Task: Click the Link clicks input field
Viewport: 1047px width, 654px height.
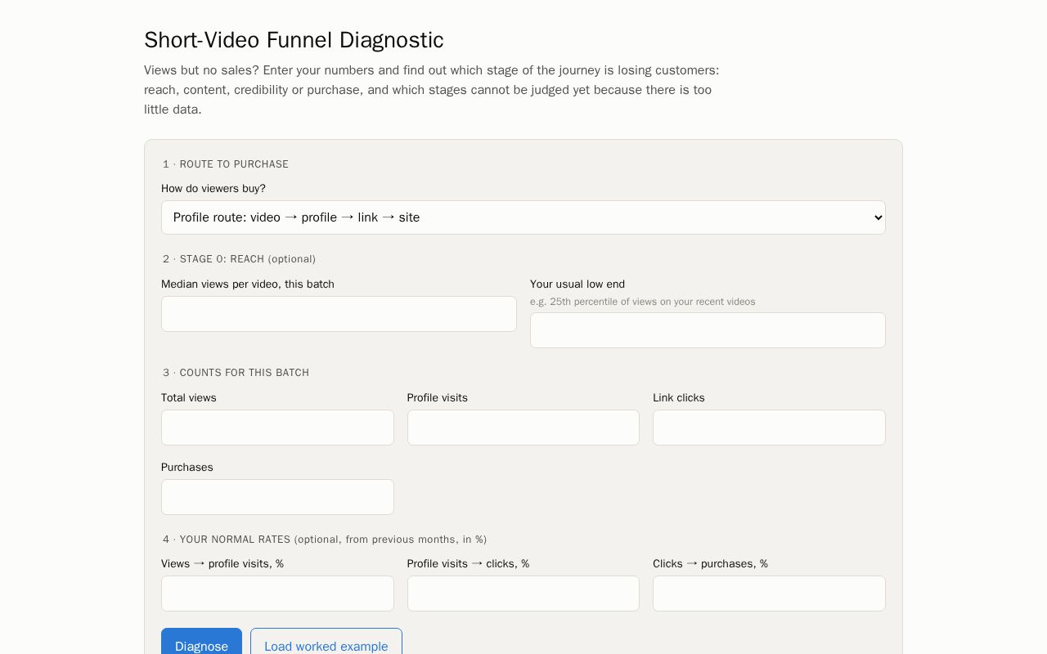Action: pos(769,428)
